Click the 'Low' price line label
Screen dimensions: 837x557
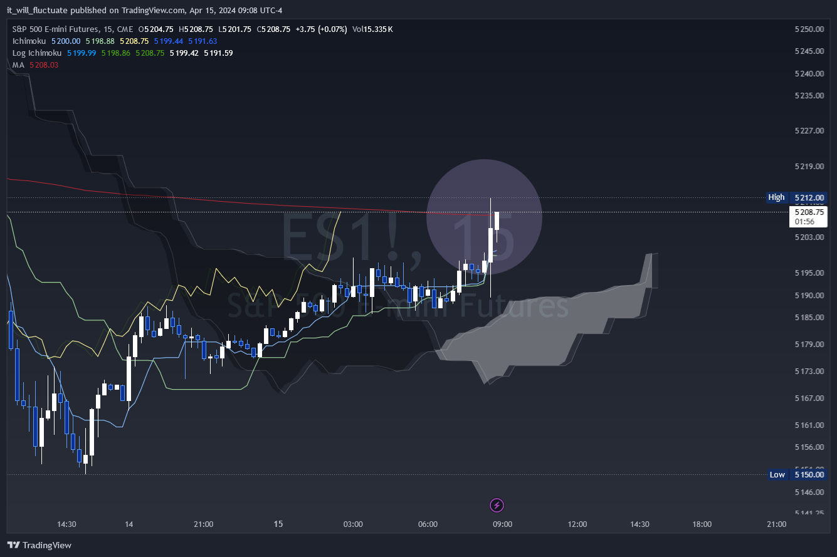[777, 474]
